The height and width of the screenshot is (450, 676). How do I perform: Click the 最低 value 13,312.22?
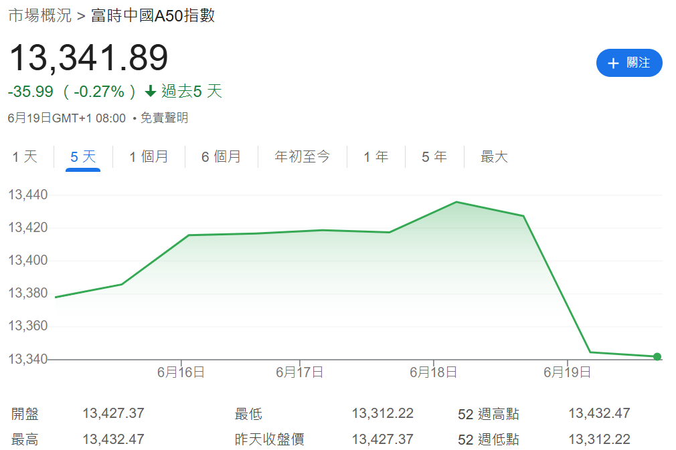[x=383, y=413]
